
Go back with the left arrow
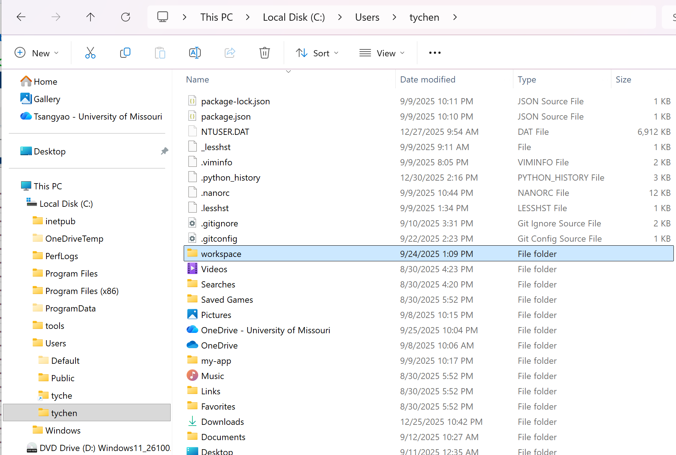click(x=21, y=17)
